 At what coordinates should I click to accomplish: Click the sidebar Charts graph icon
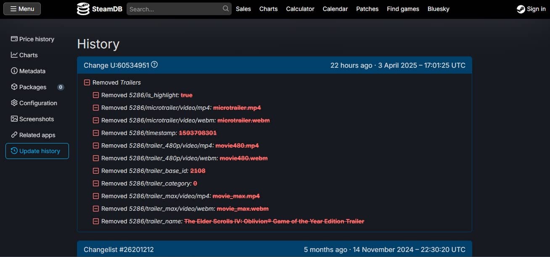click(14, 55)
